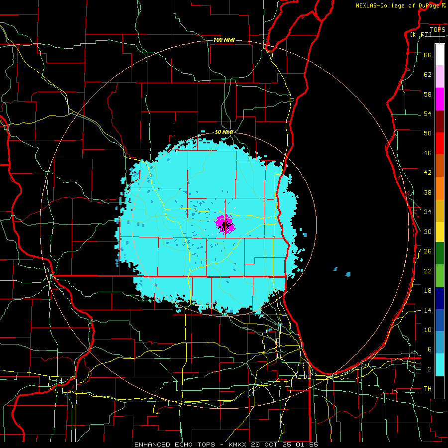This screenshot has height=448, width=448.
Task: Click the TOPS legend title
Action: (x=438, y=29)
